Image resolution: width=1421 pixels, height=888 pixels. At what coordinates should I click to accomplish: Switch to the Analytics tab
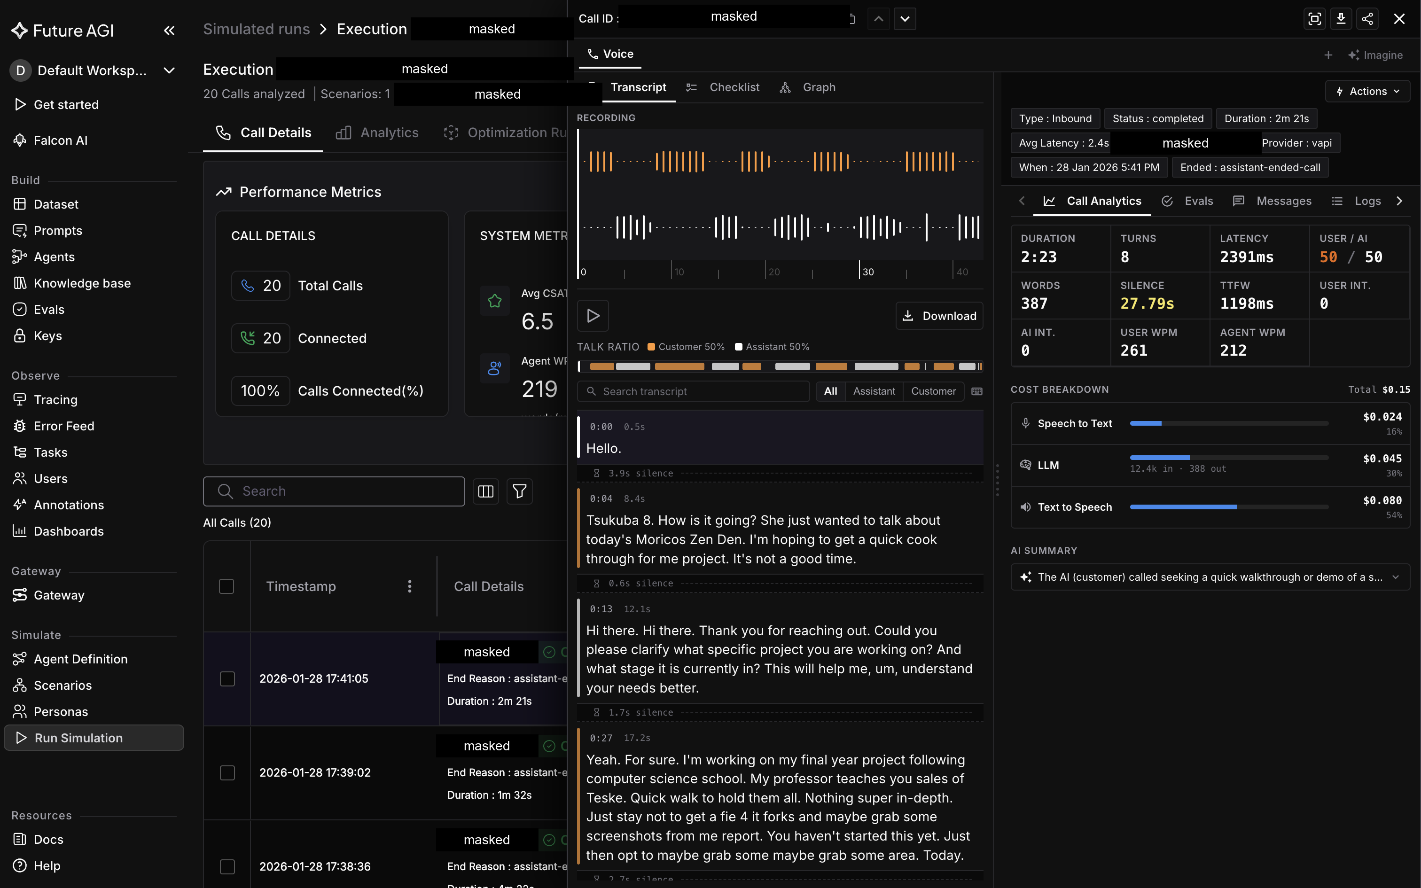coord(377,133)
